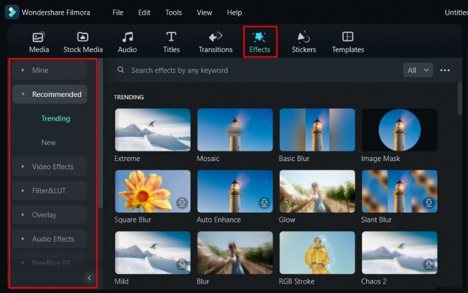Expand the Audio Effects category
Viewport: 468px width, 293px height.
50,239
